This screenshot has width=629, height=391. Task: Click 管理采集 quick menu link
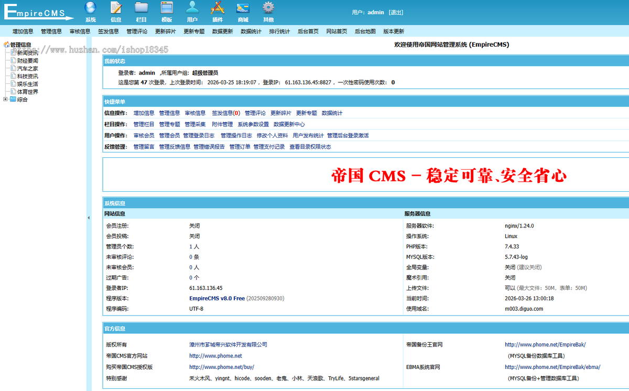[x=195, y=124]
